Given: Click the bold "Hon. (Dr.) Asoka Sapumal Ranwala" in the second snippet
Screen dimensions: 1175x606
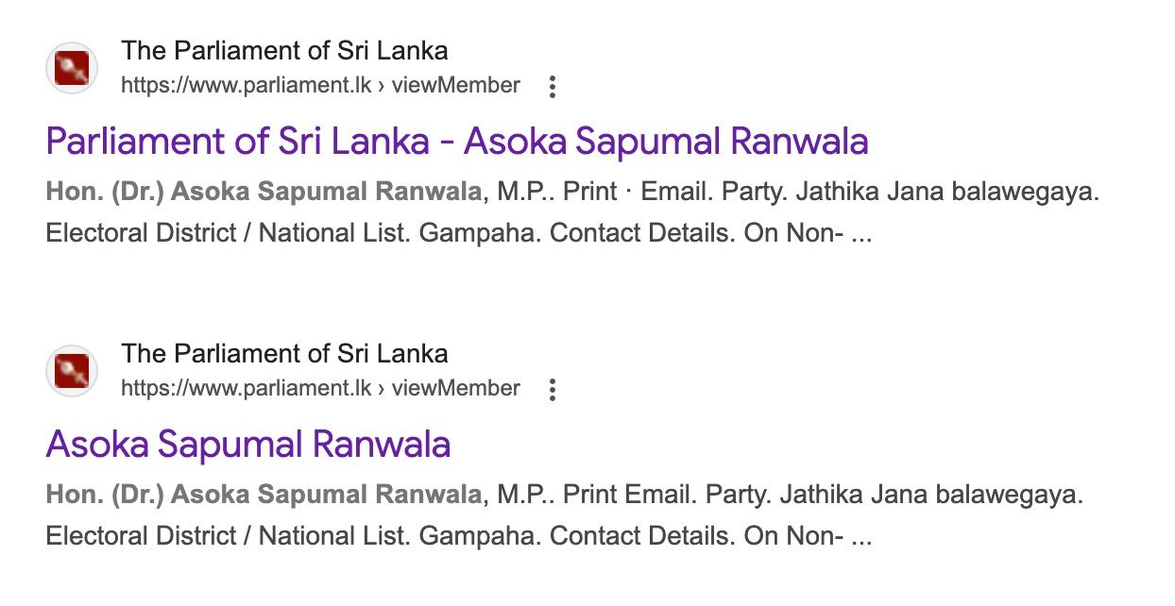Looking at the screenshot, I should click(263, 495).
